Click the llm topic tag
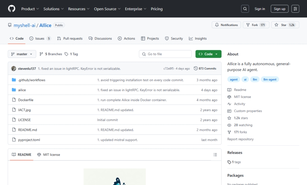Screen dimensions: 307x185 click(255, 80)
